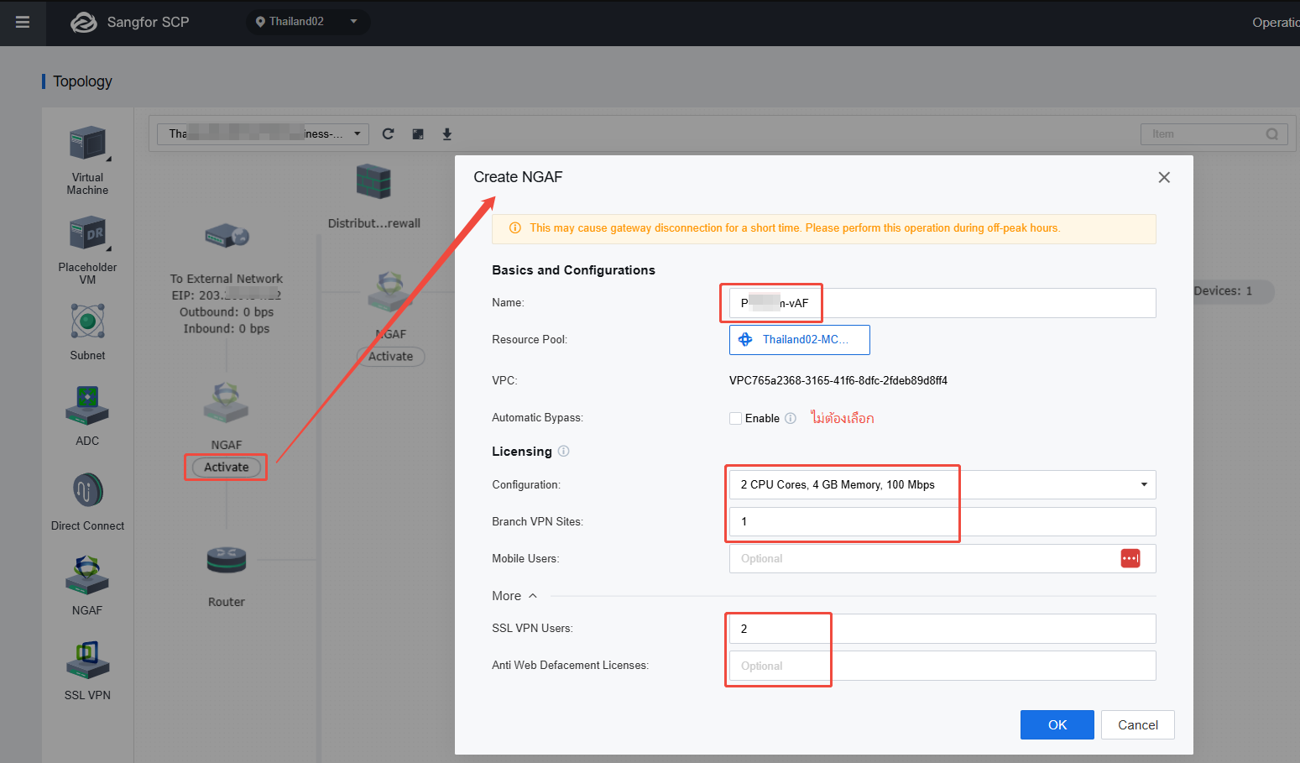Click the Mobile Users field
1300x763 pixels.
pyautogui.click(x=942, y=559)
